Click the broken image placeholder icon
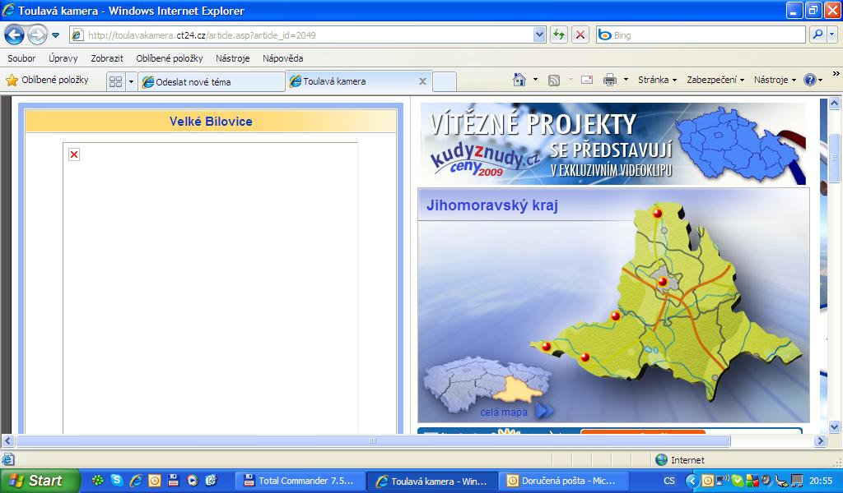This screenshot has height=493, width=843. (74, 154)
